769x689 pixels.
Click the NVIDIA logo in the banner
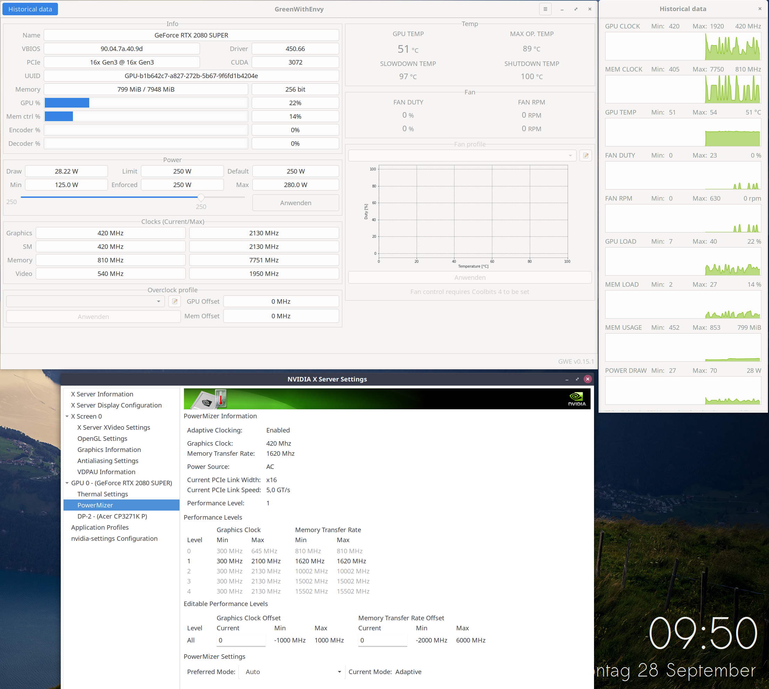(x=577, y=398)
